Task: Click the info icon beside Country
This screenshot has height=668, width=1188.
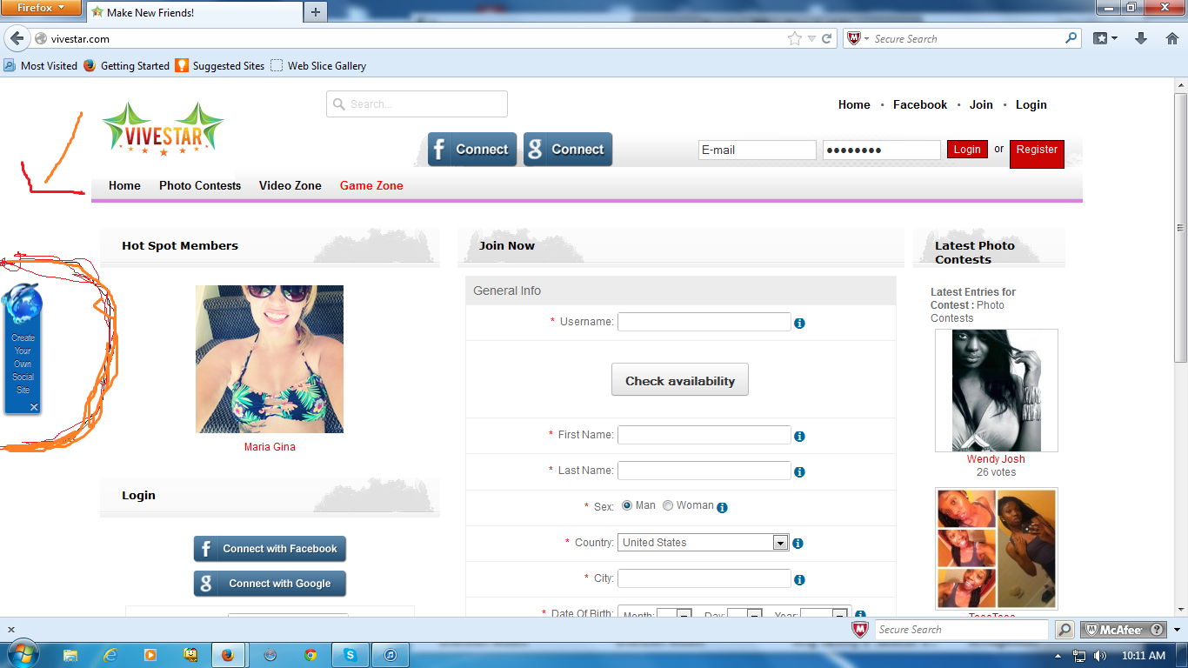Action: [x=798, y=544]
